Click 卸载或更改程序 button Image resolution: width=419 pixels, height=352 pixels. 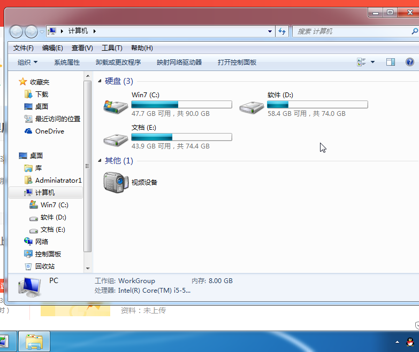pyautogui.click(x=118, y=62)
